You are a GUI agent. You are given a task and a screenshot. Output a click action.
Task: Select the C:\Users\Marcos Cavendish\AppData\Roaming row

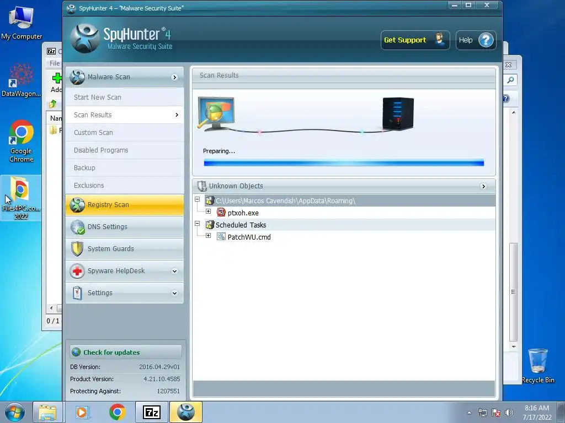349,200
